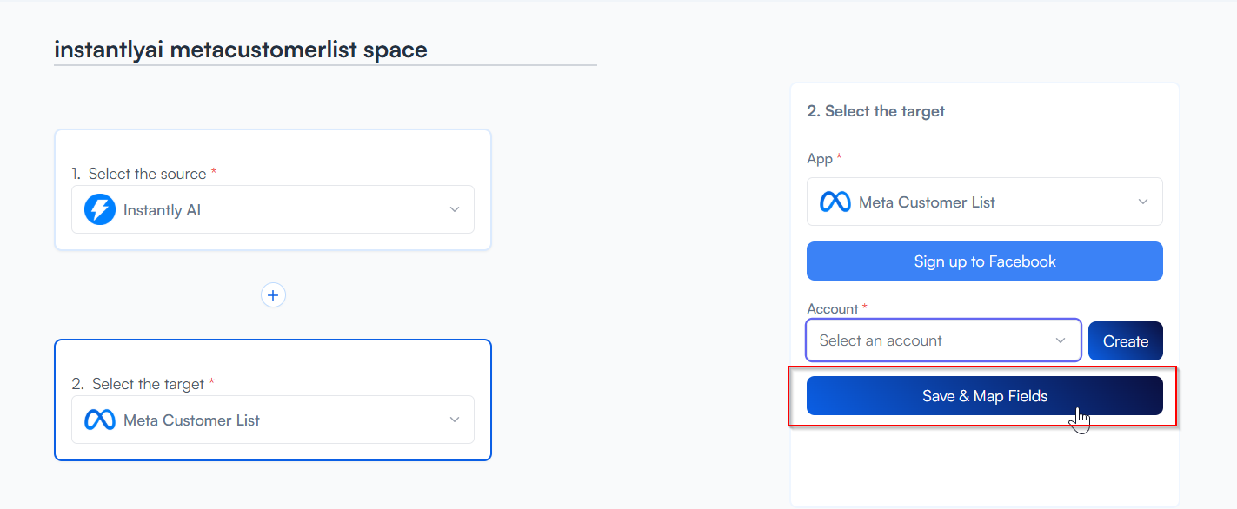1237x509 pixels.
Task: Open the left target card's dropdown chevron
Action: point(454,420)
